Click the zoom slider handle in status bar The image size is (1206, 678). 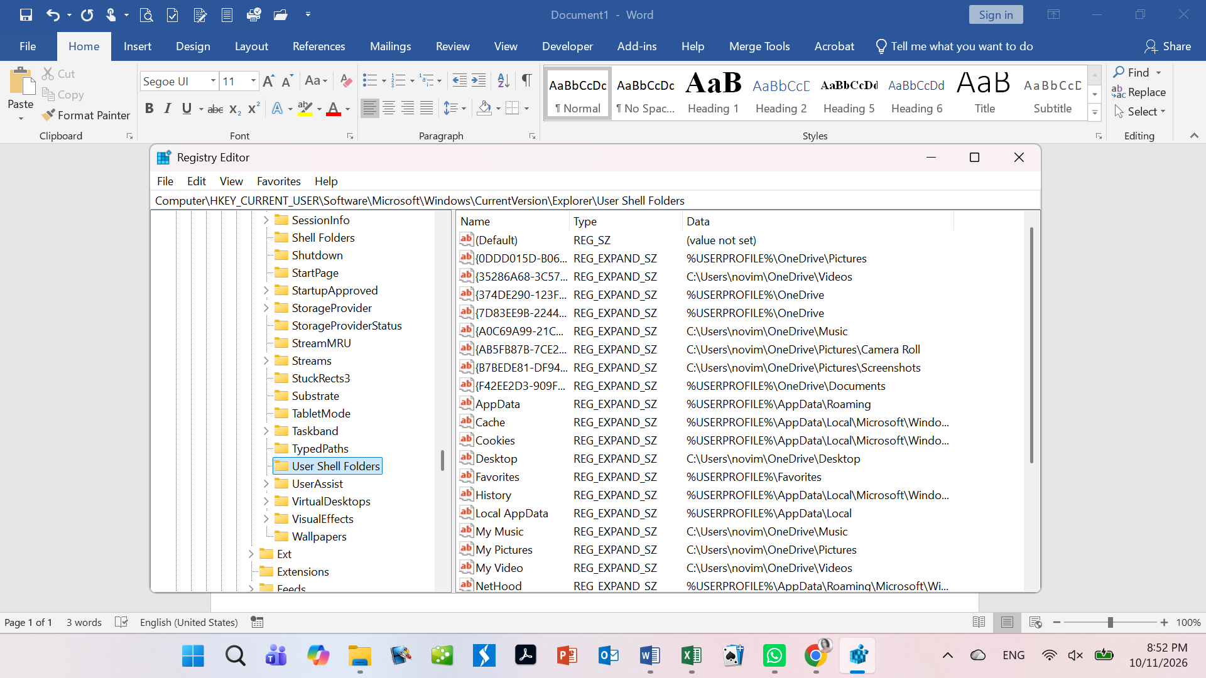[1110, 622]
